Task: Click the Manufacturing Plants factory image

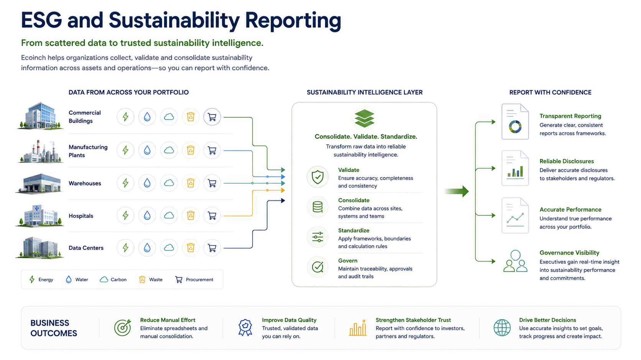Action: click(40, 151)
